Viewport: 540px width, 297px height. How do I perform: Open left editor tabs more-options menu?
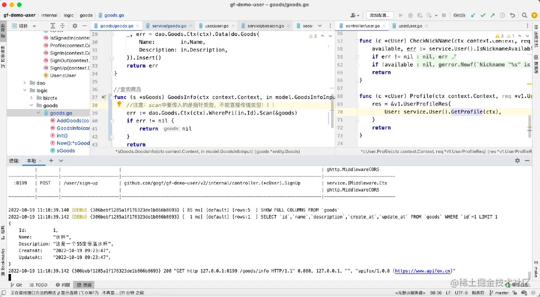click(330, 26)
